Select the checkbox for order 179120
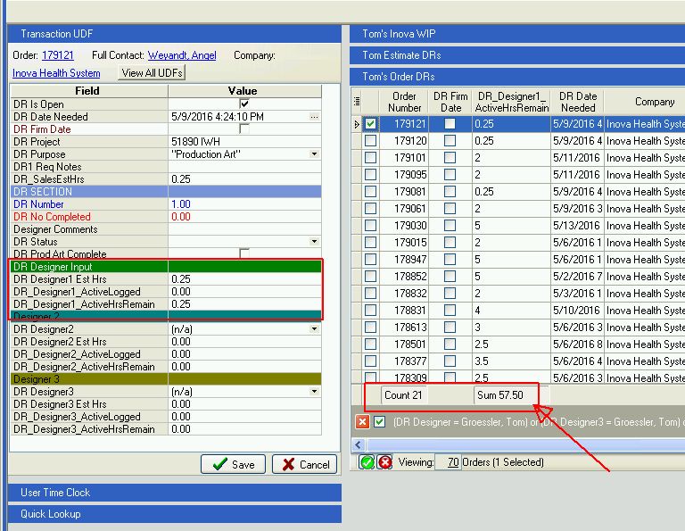The image size is (685, 531). tap(370, 141)
